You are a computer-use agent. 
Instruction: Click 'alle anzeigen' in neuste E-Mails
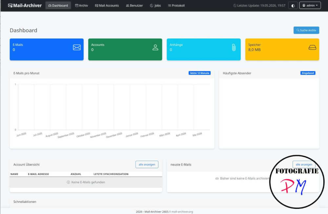[304, 164]
